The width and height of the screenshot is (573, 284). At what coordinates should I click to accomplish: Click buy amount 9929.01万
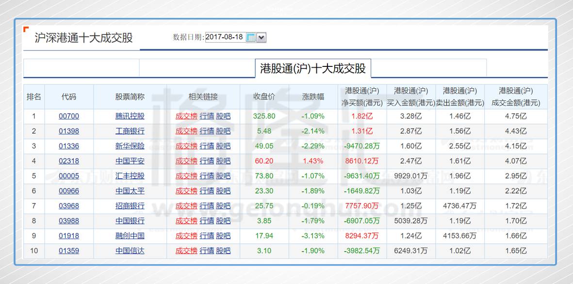(x=411, y=176)
